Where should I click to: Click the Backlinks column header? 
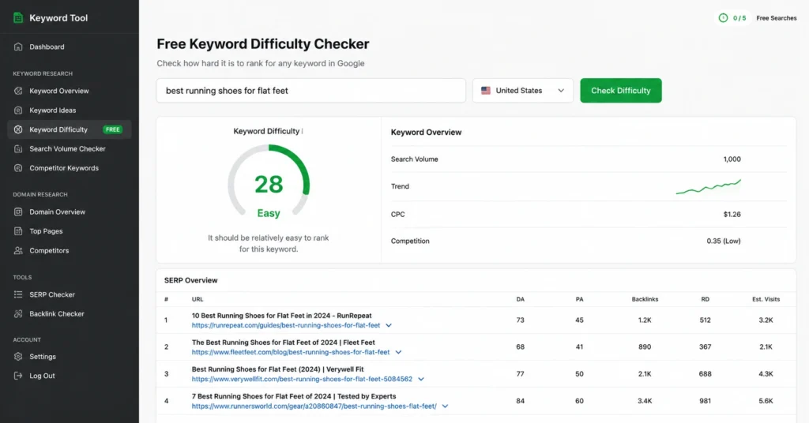(x=645, y=299)
